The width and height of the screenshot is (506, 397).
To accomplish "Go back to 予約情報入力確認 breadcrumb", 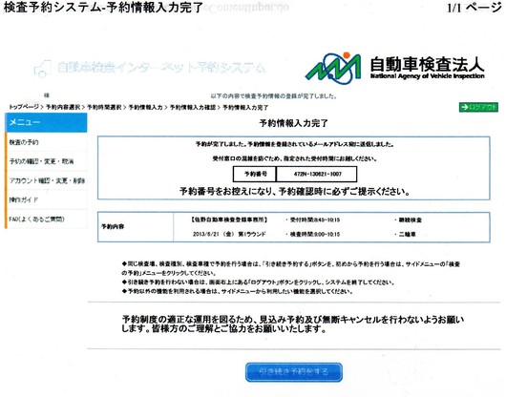I will [193, 107].
